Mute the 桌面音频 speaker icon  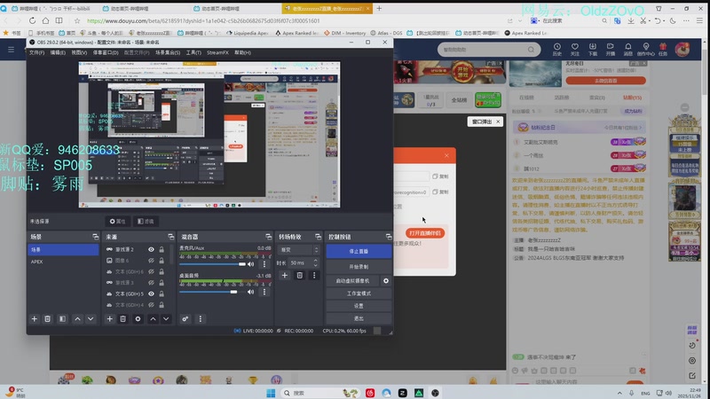[251, 293]
